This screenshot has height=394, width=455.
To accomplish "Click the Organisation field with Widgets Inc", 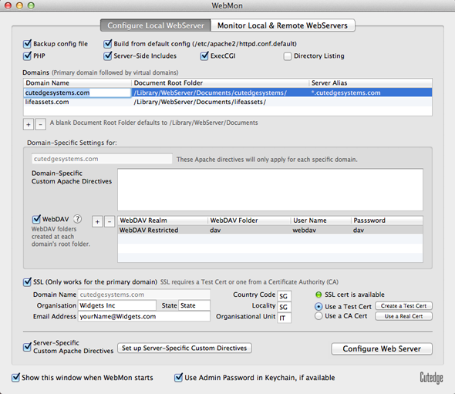I will tap(117, 305).
